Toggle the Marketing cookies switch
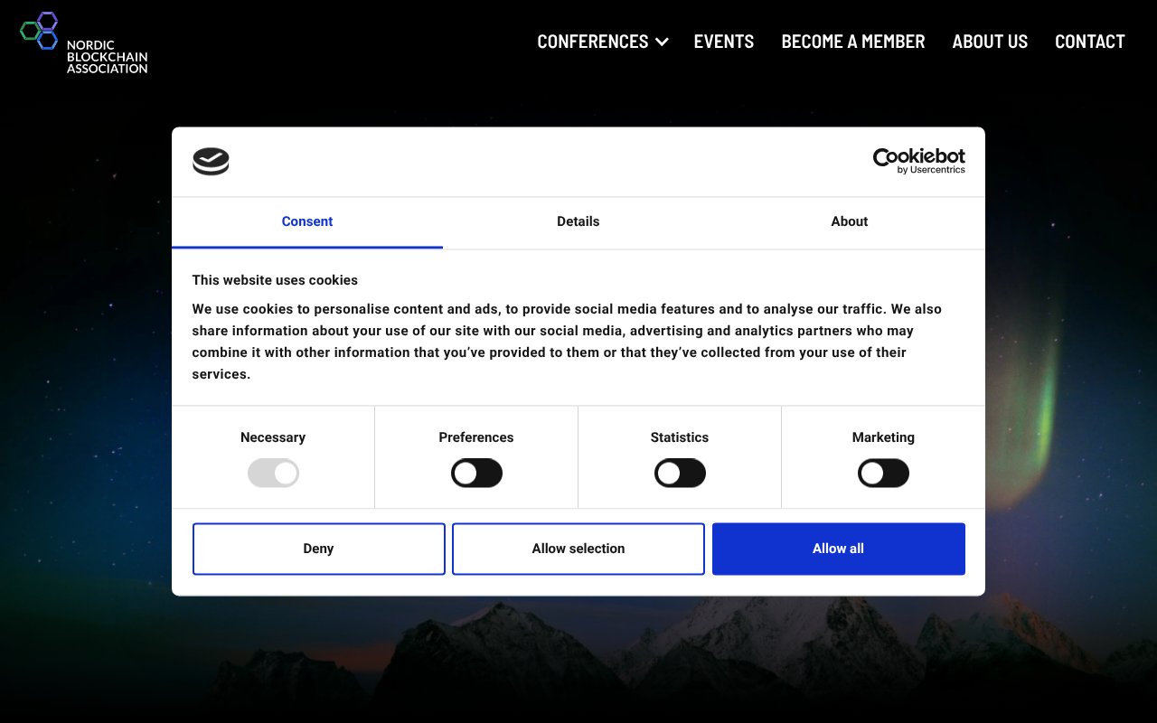The height and width of the screenshot is (723, 1157). (883, 473)
